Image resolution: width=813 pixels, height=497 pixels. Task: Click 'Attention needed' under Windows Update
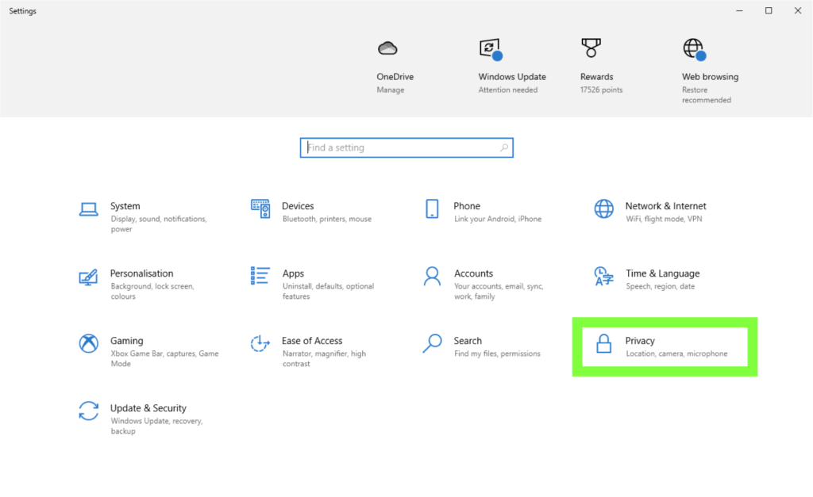point(507,90)
